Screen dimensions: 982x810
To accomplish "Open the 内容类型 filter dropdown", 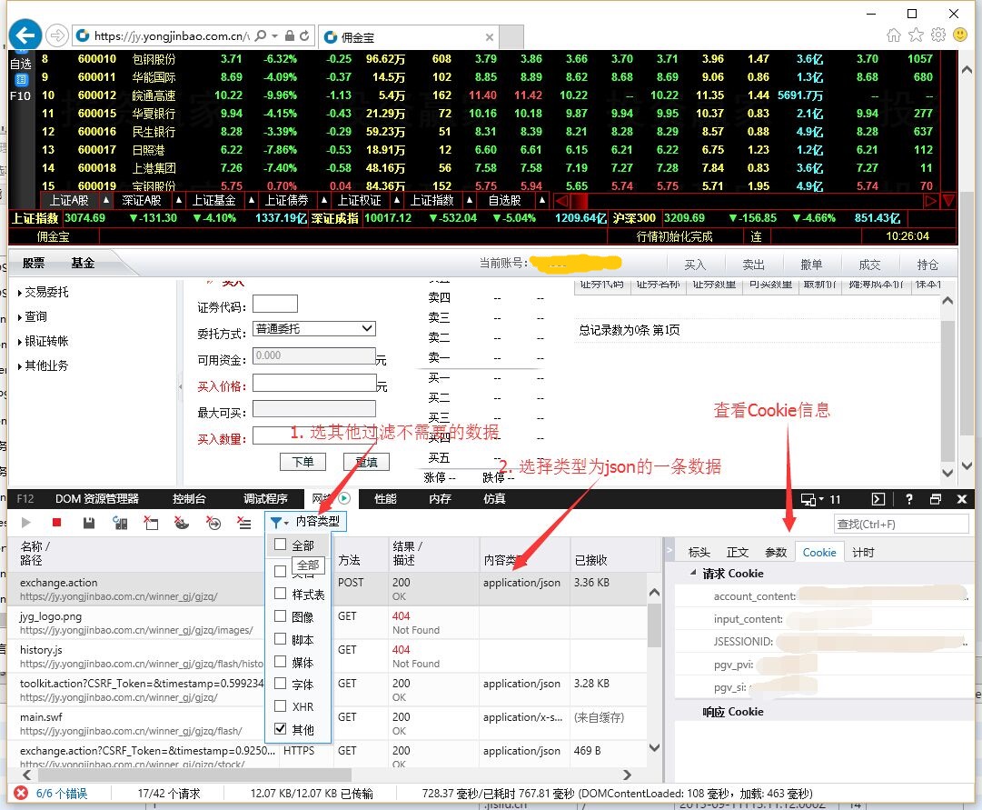I will coord(307,522).
